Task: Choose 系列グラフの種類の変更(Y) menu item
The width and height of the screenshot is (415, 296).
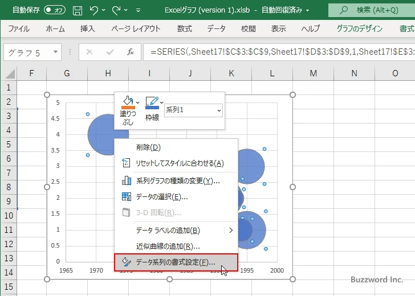Action: [176, 181]
